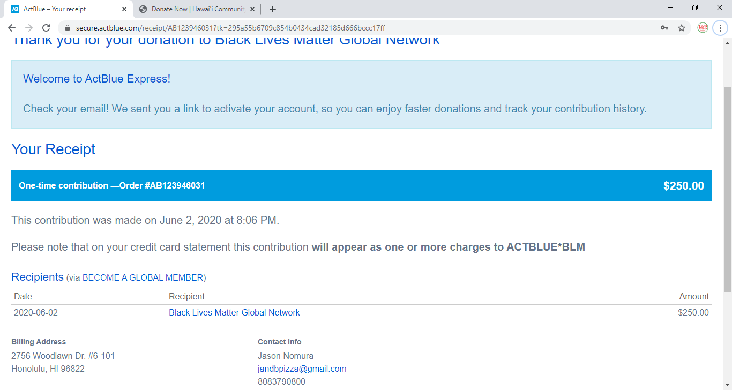
Task: Switch to the Donate Now Hawai'i Community tab
Action: click(x=196, y=9)
